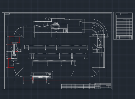Click the small label box in frame's top-left corner
The width and height of the screenshot is (135, 99).
click(7, 14)
